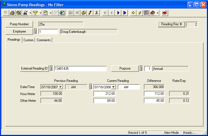208x136 pixels.
Task: Click the lookup handle beside Employee
Action: coord(35,32)
